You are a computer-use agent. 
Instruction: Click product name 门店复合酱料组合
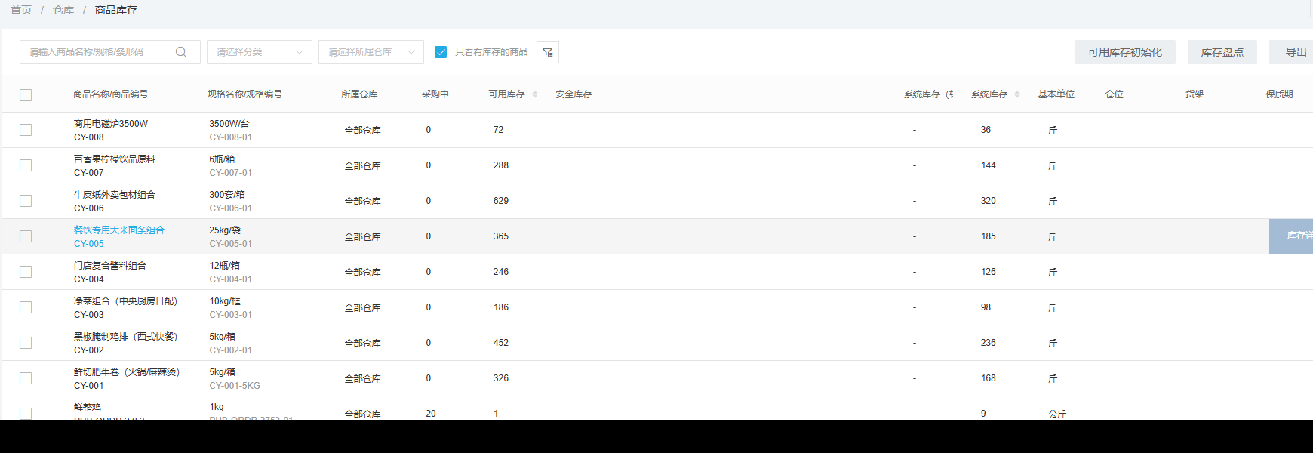coord(110,266)
